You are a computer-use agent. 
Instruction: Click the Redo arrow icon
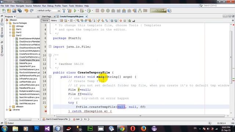(32, 11)
